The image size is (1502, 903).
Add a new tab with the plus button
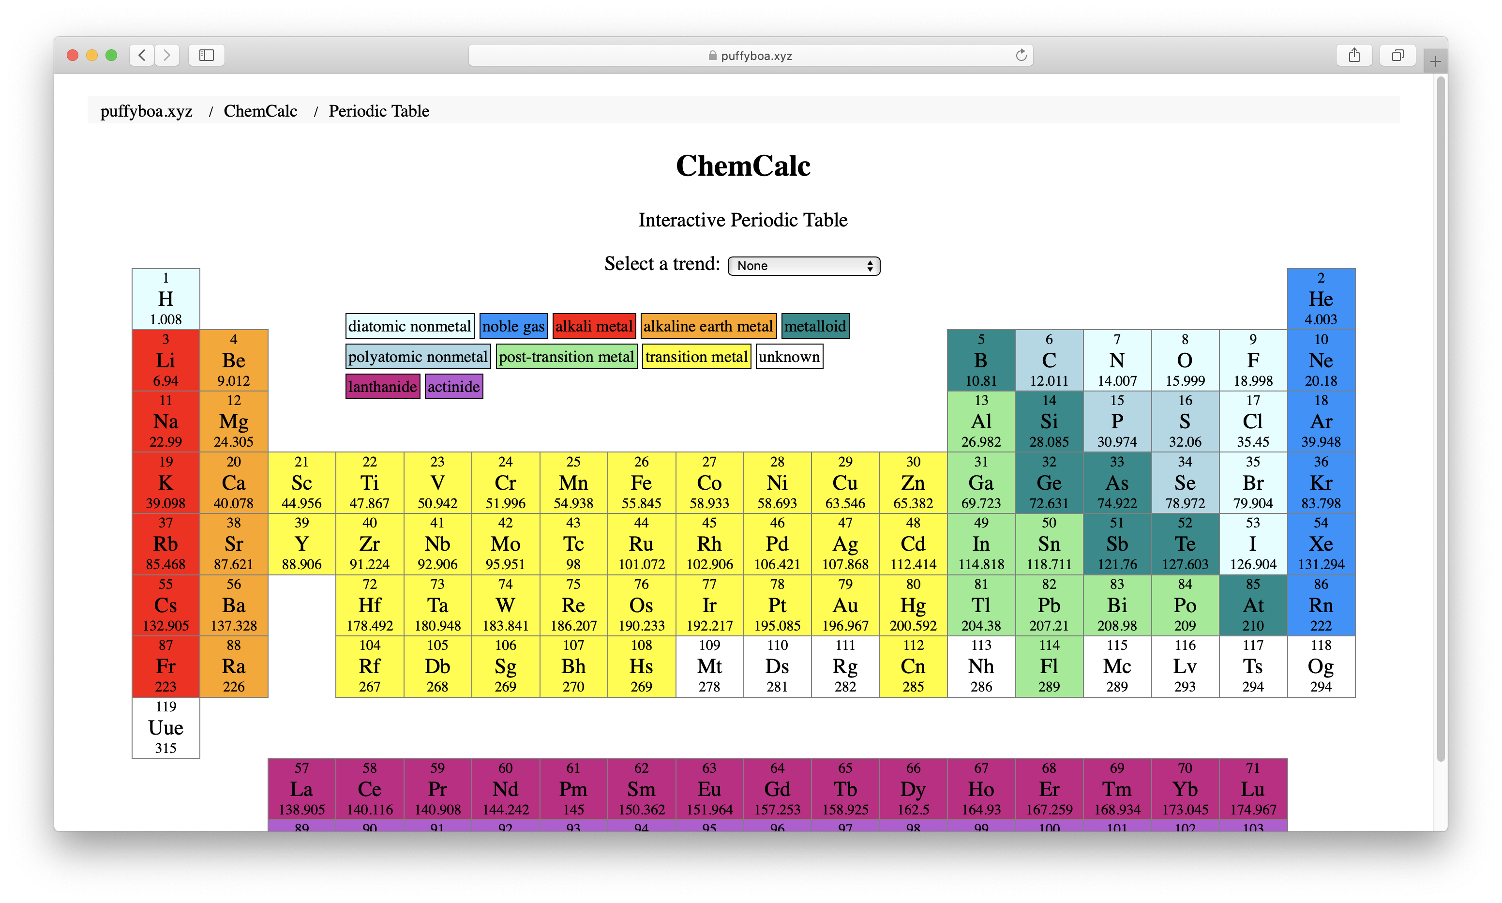click(1435, 61)
